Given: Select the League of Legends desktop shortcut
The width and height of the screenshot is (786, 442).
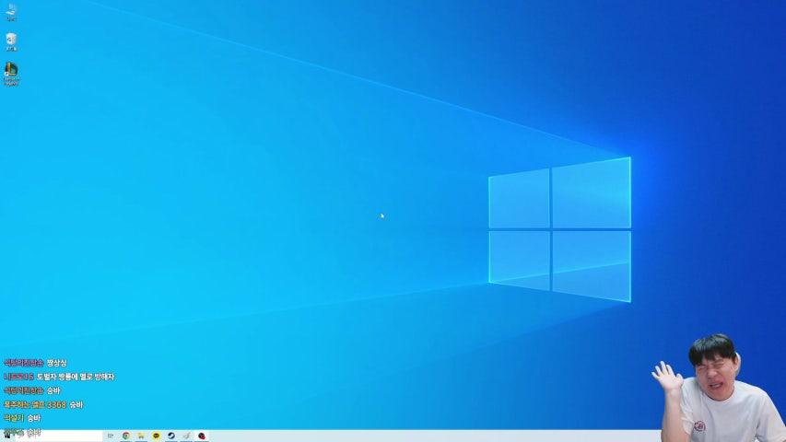Looking at the screenshot, I should (x=11, y=74).
